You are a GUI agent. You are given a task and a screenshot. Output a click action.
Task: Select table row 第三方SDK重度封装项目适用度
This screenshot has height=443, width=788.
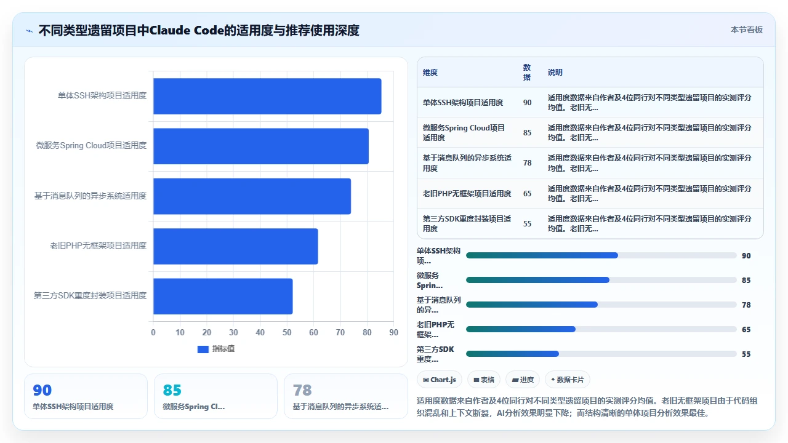point(590,223)
